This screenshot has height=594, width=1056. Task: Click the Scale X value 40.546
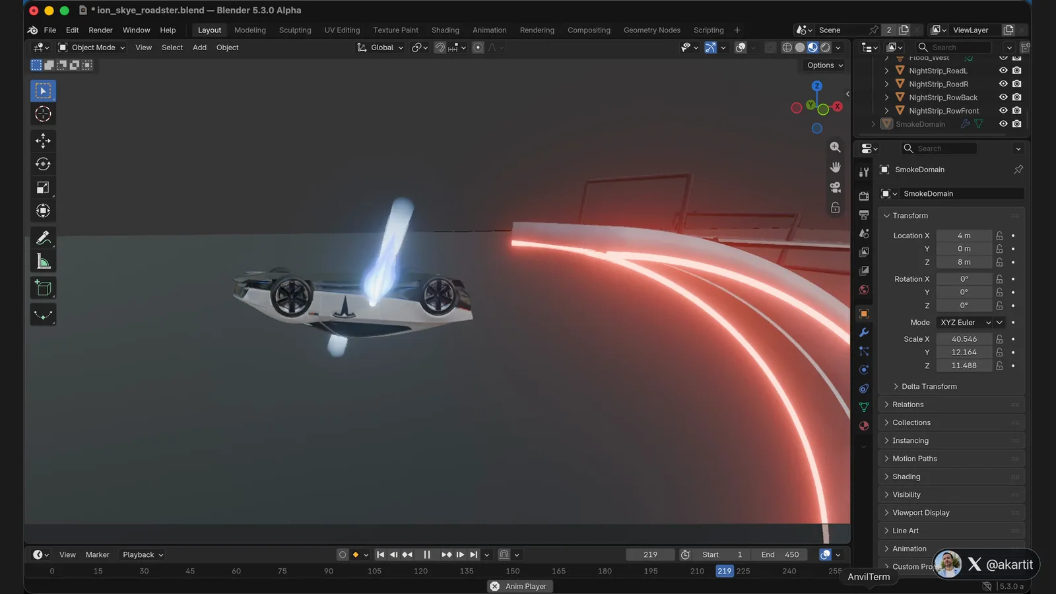(964, 339)
